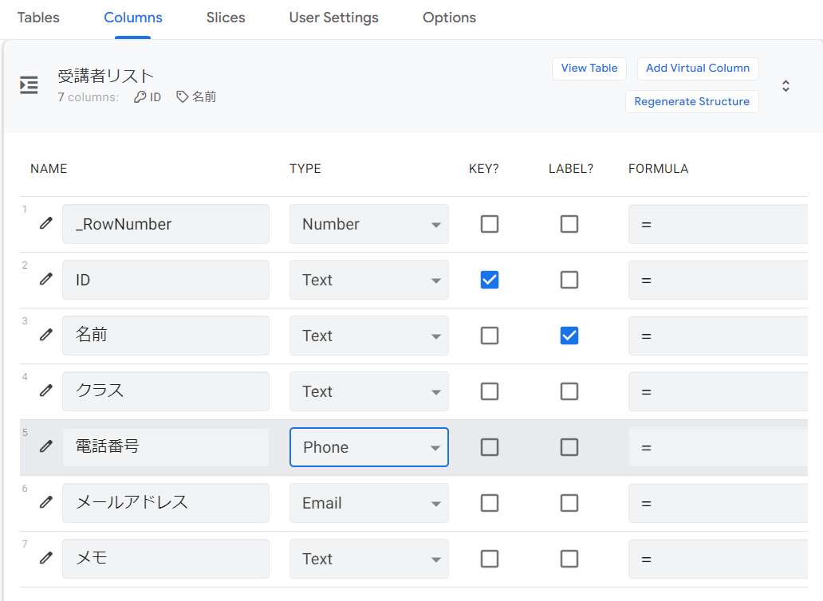Viewport: 823px width, 601px height.
Task: Click the edit pencil icon for _RowNumber column
Action: pos(46,223)
